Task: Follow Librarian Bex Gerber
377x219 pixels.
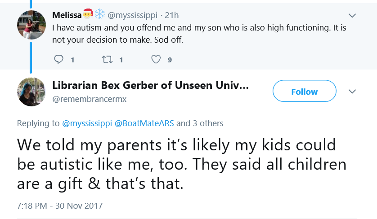Action: point(305,91)
